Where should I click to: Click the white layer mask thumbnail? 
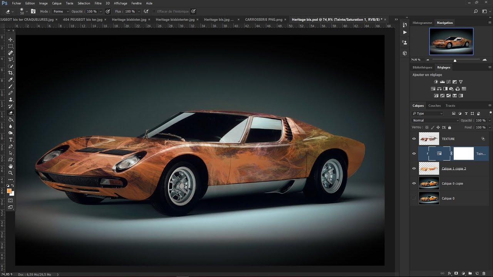(x=464, y=154)
